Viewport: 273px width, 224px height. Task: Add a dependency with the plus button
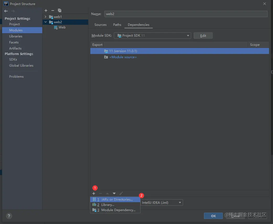pos(94,193)
